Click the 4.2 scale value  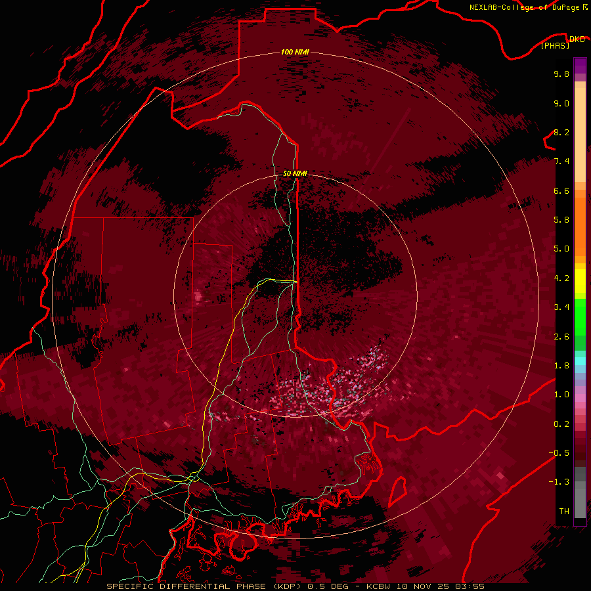[561, 278]
